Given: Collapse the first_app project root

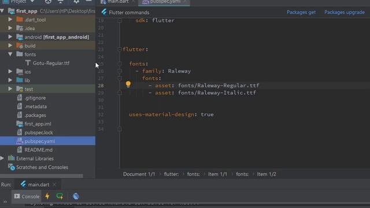Looking at the screenshot, I should click(2, 11).
